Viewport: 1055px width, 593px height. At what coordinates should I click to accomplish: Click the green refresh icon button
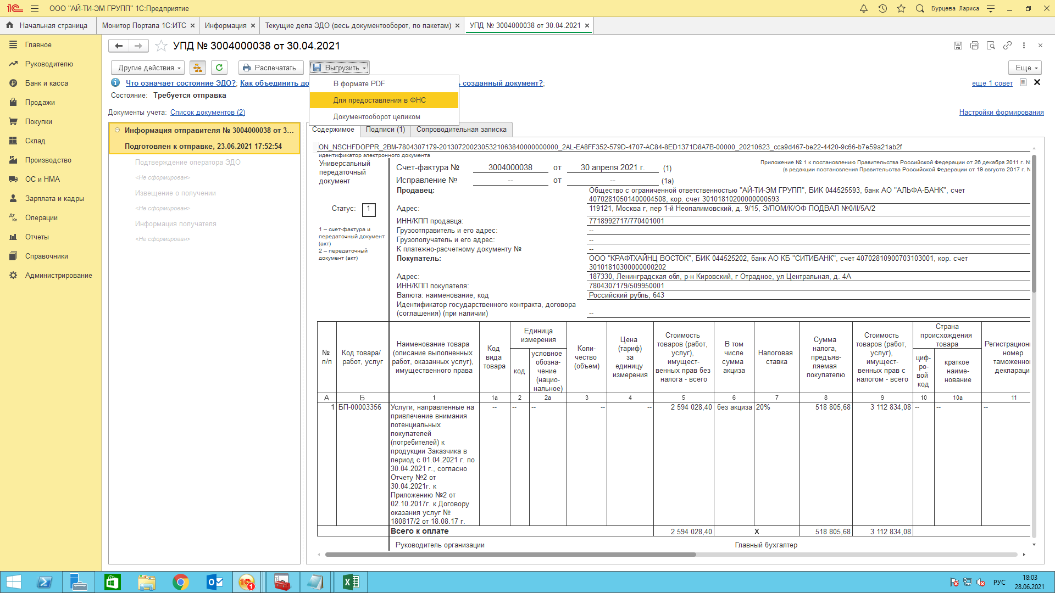[219, 68]
